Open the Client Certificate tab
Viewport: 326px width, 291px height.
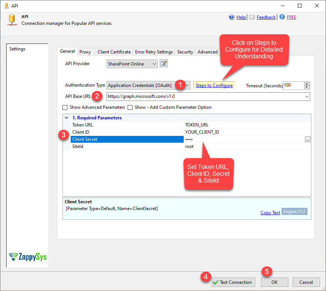(114, 52)
